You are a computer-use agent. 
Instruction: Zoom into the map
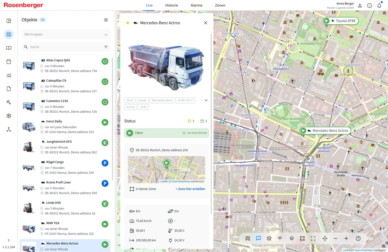coord(346,239)
